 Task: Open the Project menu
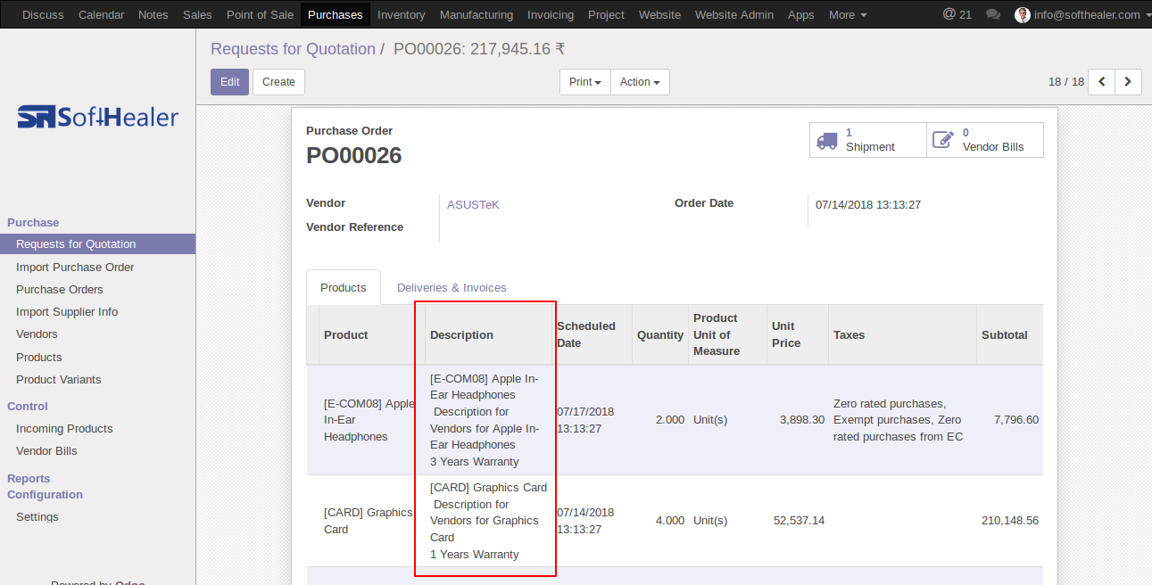[x=607, y=15]
